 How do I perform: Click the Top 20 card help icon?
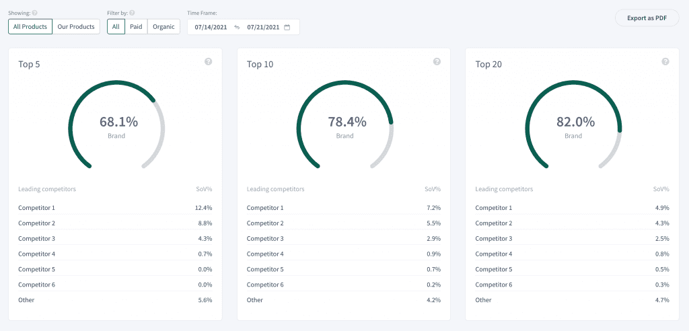click(x=665, y=62)
